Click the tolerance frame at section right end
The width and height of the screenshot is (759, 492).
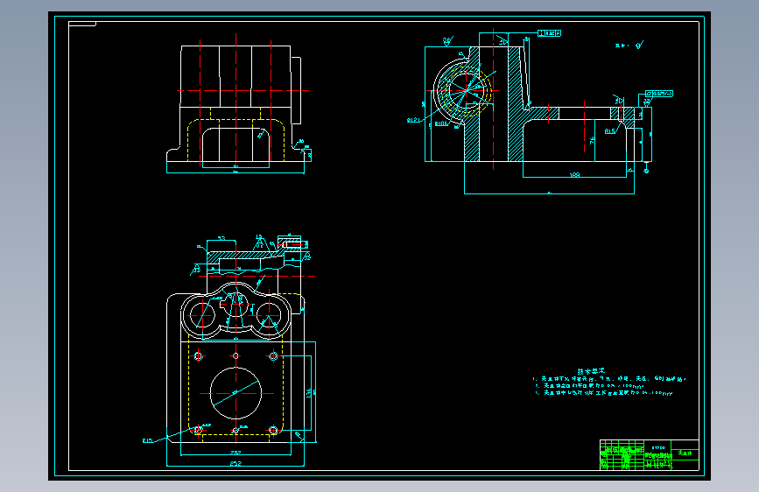659,94
